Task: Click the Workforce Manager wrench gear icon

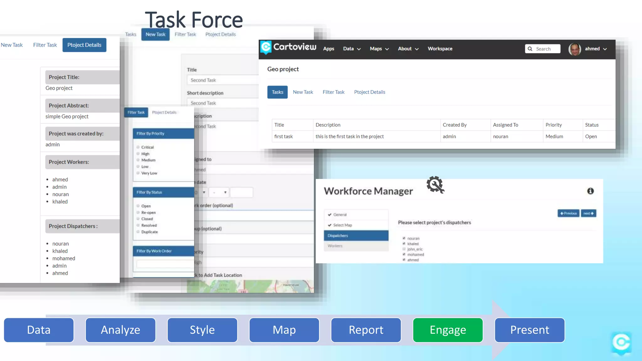Action: pyautogui.click(x=435, y=185)
